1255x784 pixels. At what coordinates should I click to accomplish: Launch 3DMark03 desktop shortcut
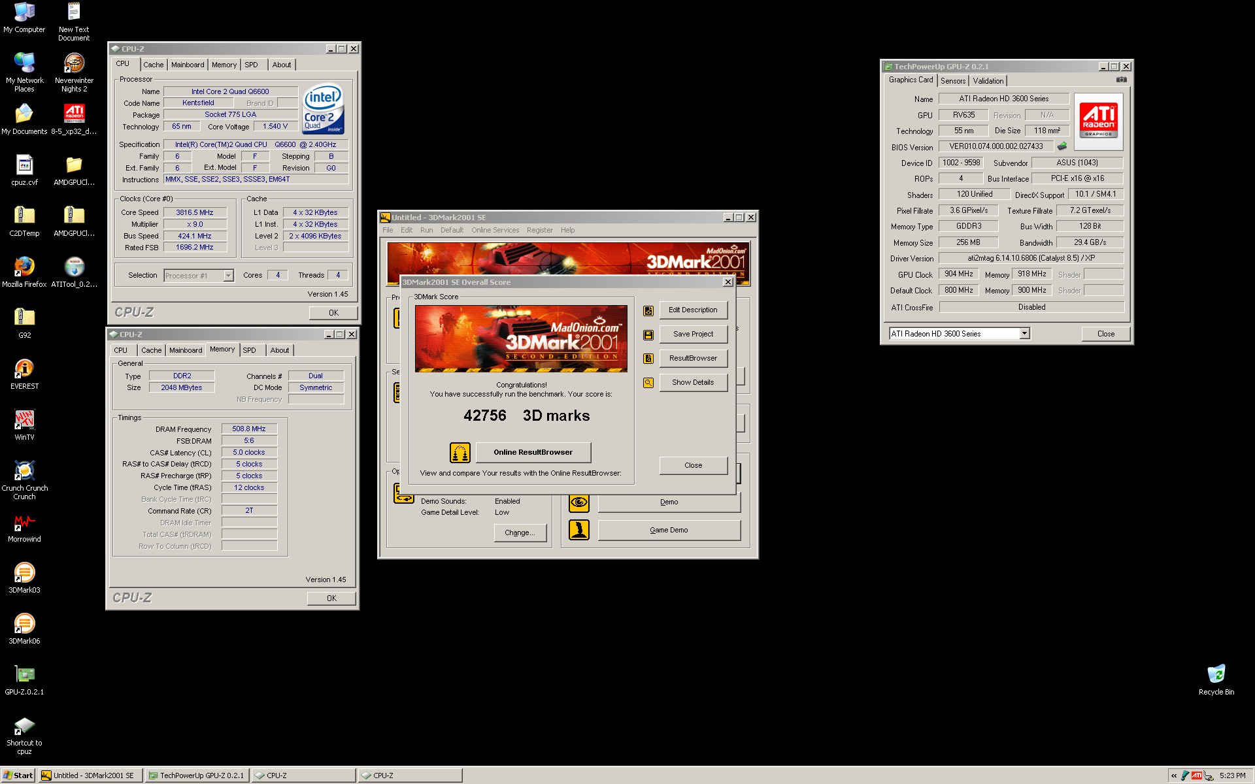[x=24, y=578]
